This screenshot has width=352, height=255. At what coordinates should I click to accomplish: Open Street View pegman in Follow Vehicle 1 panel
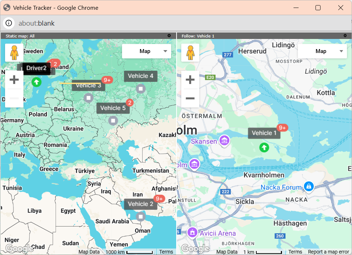[x=190, y=53]
